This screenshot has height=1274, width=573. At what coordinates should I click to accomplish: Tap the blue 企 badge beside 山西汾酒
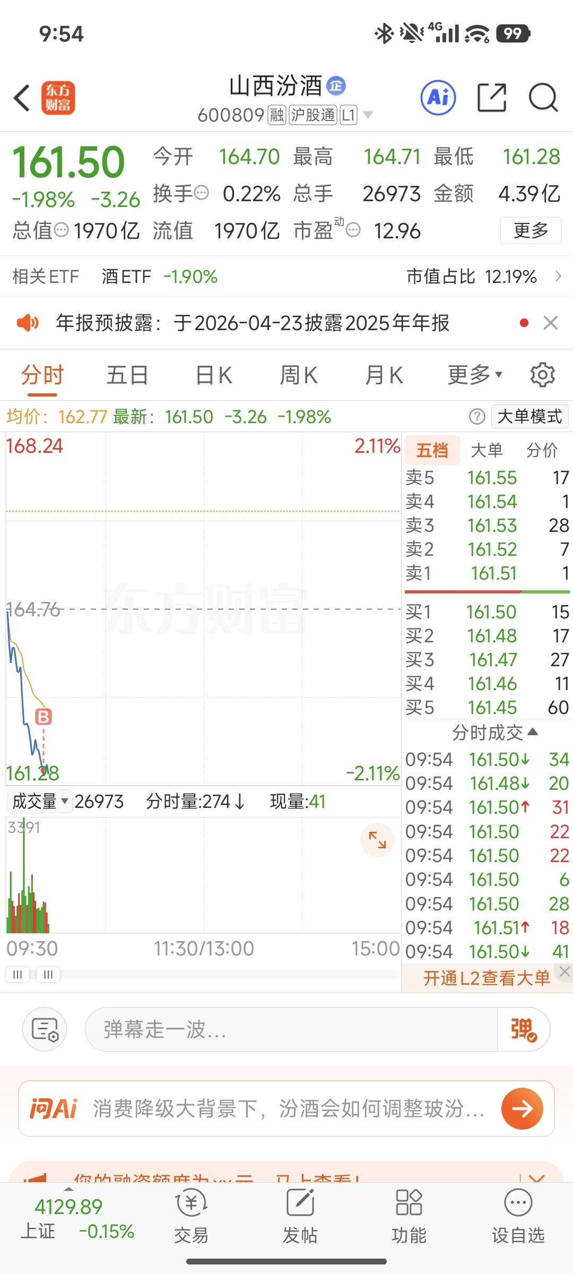pyautogui.click(x=336, y=85)
